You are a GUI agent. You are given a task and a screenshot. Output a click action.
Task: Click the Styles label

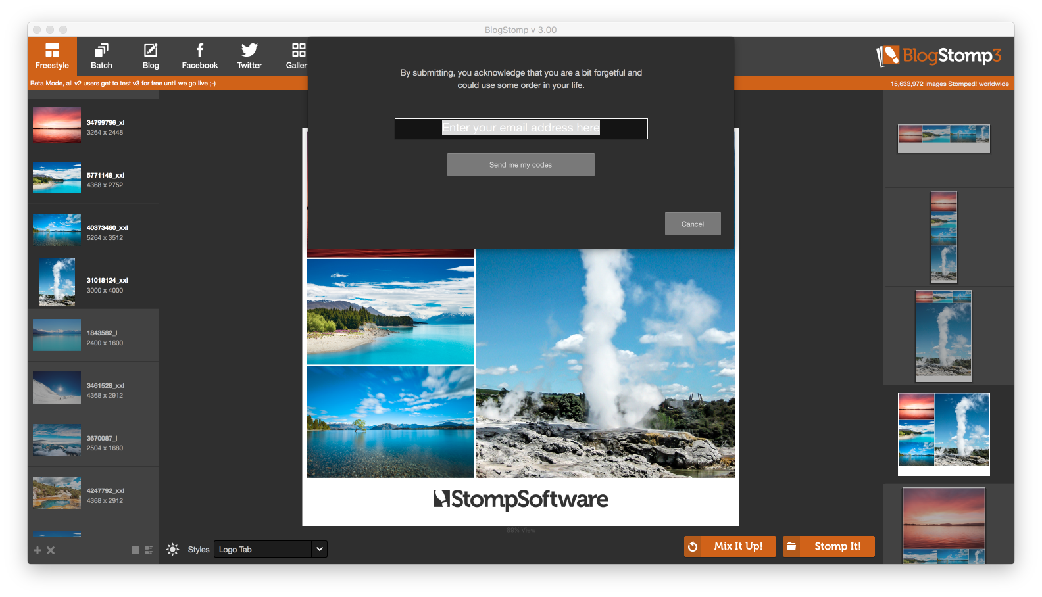pos(199,550)
